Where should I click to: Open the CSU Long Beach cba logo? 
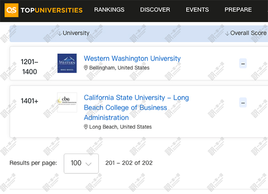[x=67, y=102]
